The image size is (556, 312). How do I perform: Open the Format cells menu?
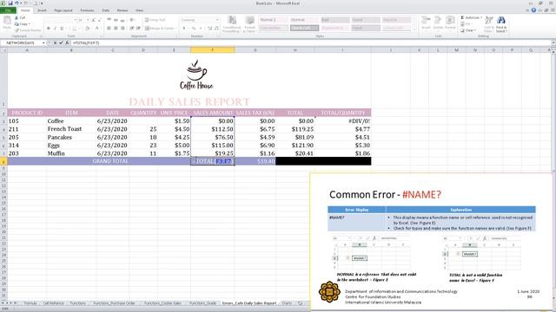coord(450,23)
